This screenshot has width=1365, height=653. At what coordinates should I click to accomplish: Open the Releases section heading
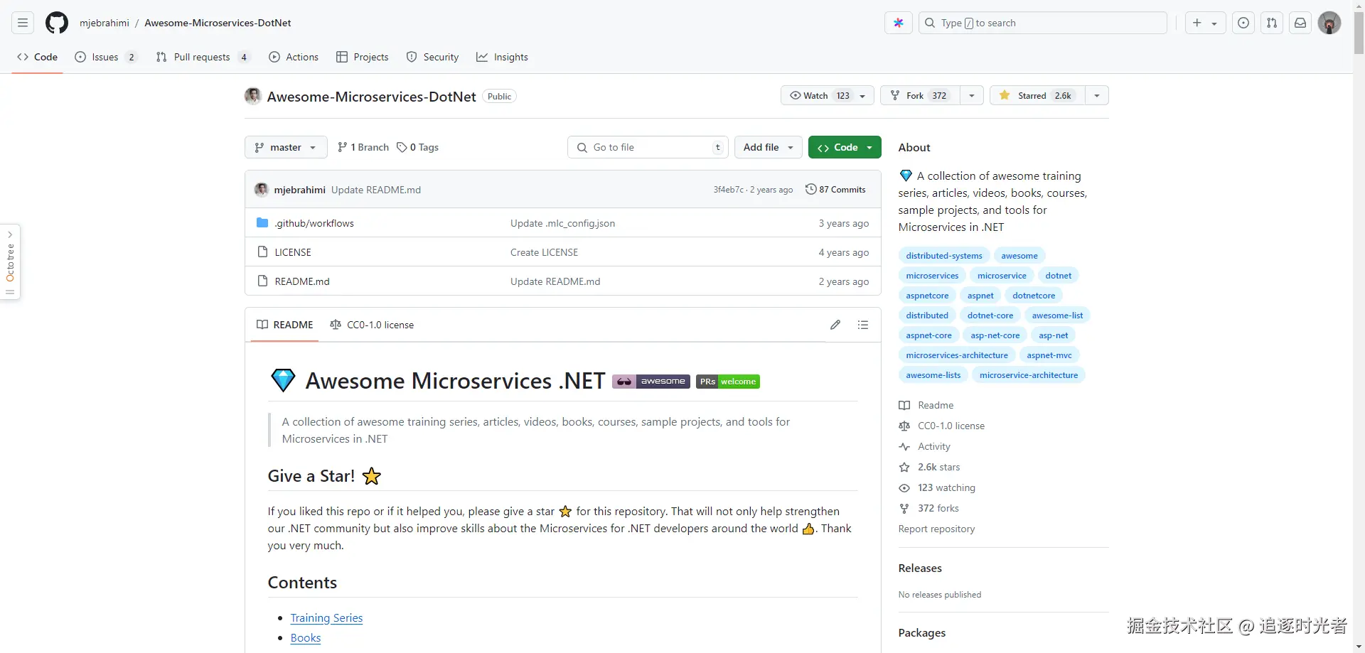920,568
